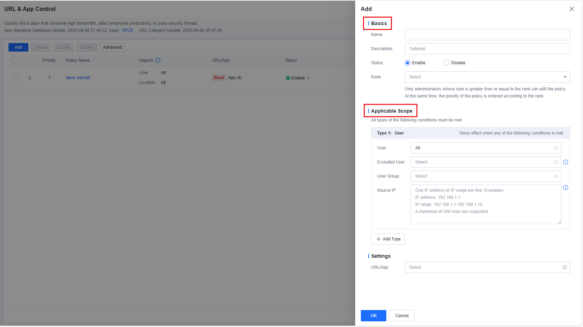583x327 pixels.
Task: Click the blue Add button in toolbar
Action: coord(18,47)
